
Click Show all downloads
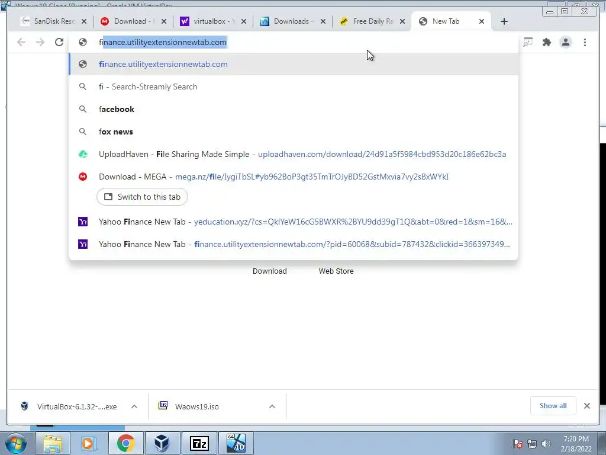pyautogui.click(x=553, y=406)
